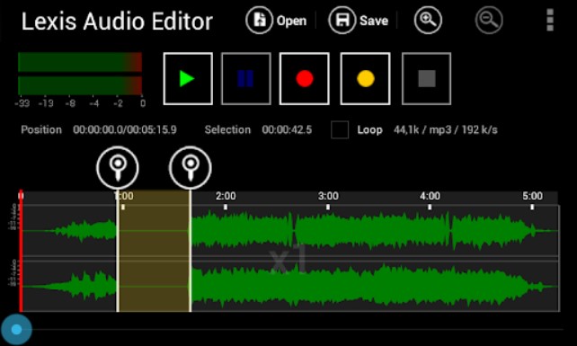The width and height of the screenshot is (577, 346).
Task: Click the yellow circle record button
Action: pos(366,79)
